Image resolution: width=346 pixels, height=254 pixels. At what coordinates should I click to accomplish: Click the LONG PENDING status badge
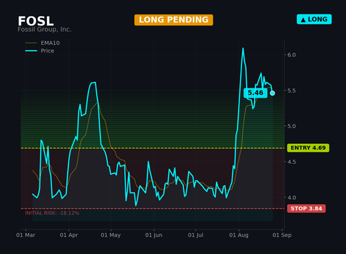pyautogui.click(x=174, y=20)
